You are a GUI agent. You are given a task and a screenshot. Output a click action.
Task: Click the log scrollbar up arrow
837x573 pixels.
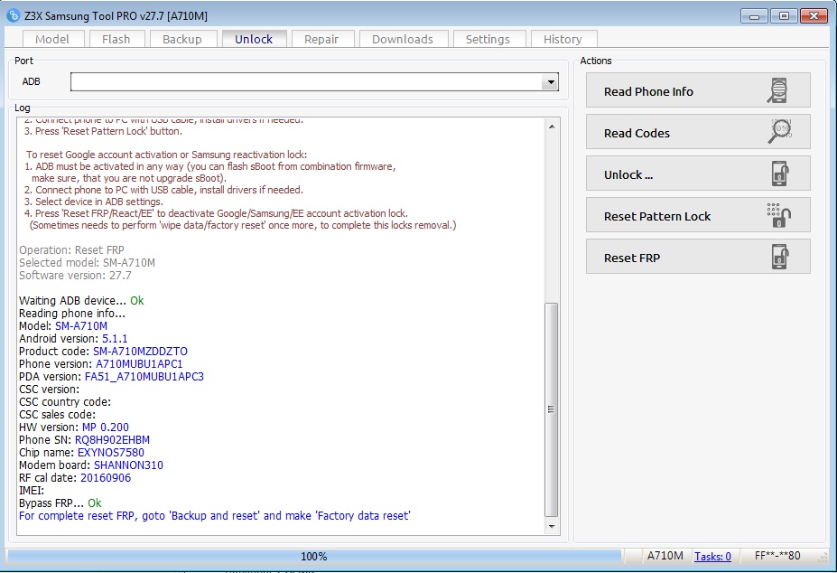tap(552, 127)
